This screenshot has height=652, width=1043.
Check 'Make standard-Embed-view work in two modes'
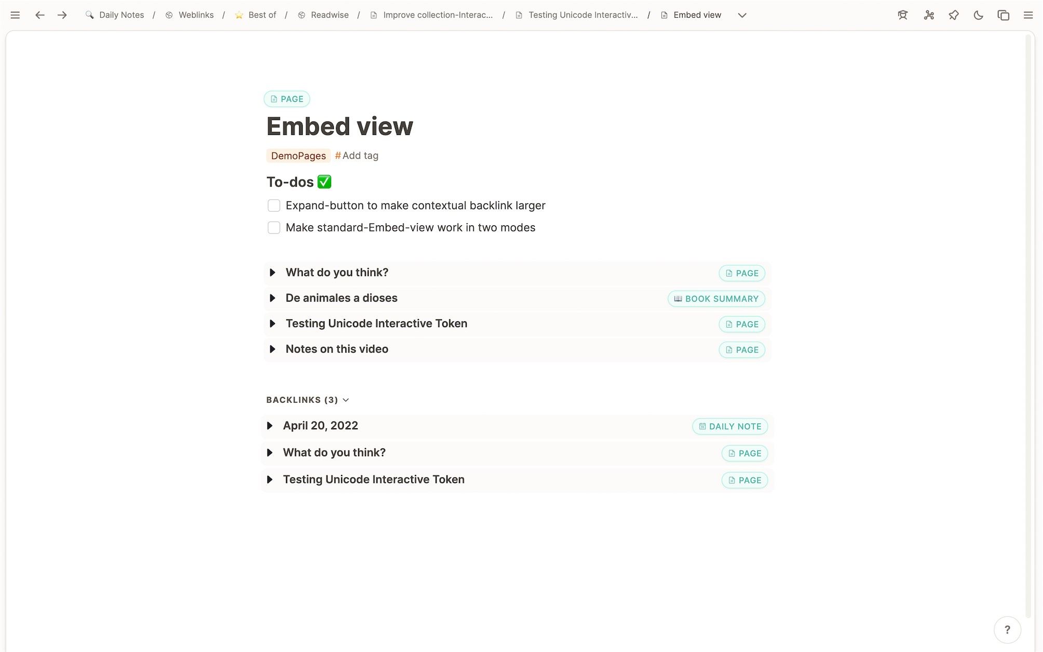tap(274, 228)
